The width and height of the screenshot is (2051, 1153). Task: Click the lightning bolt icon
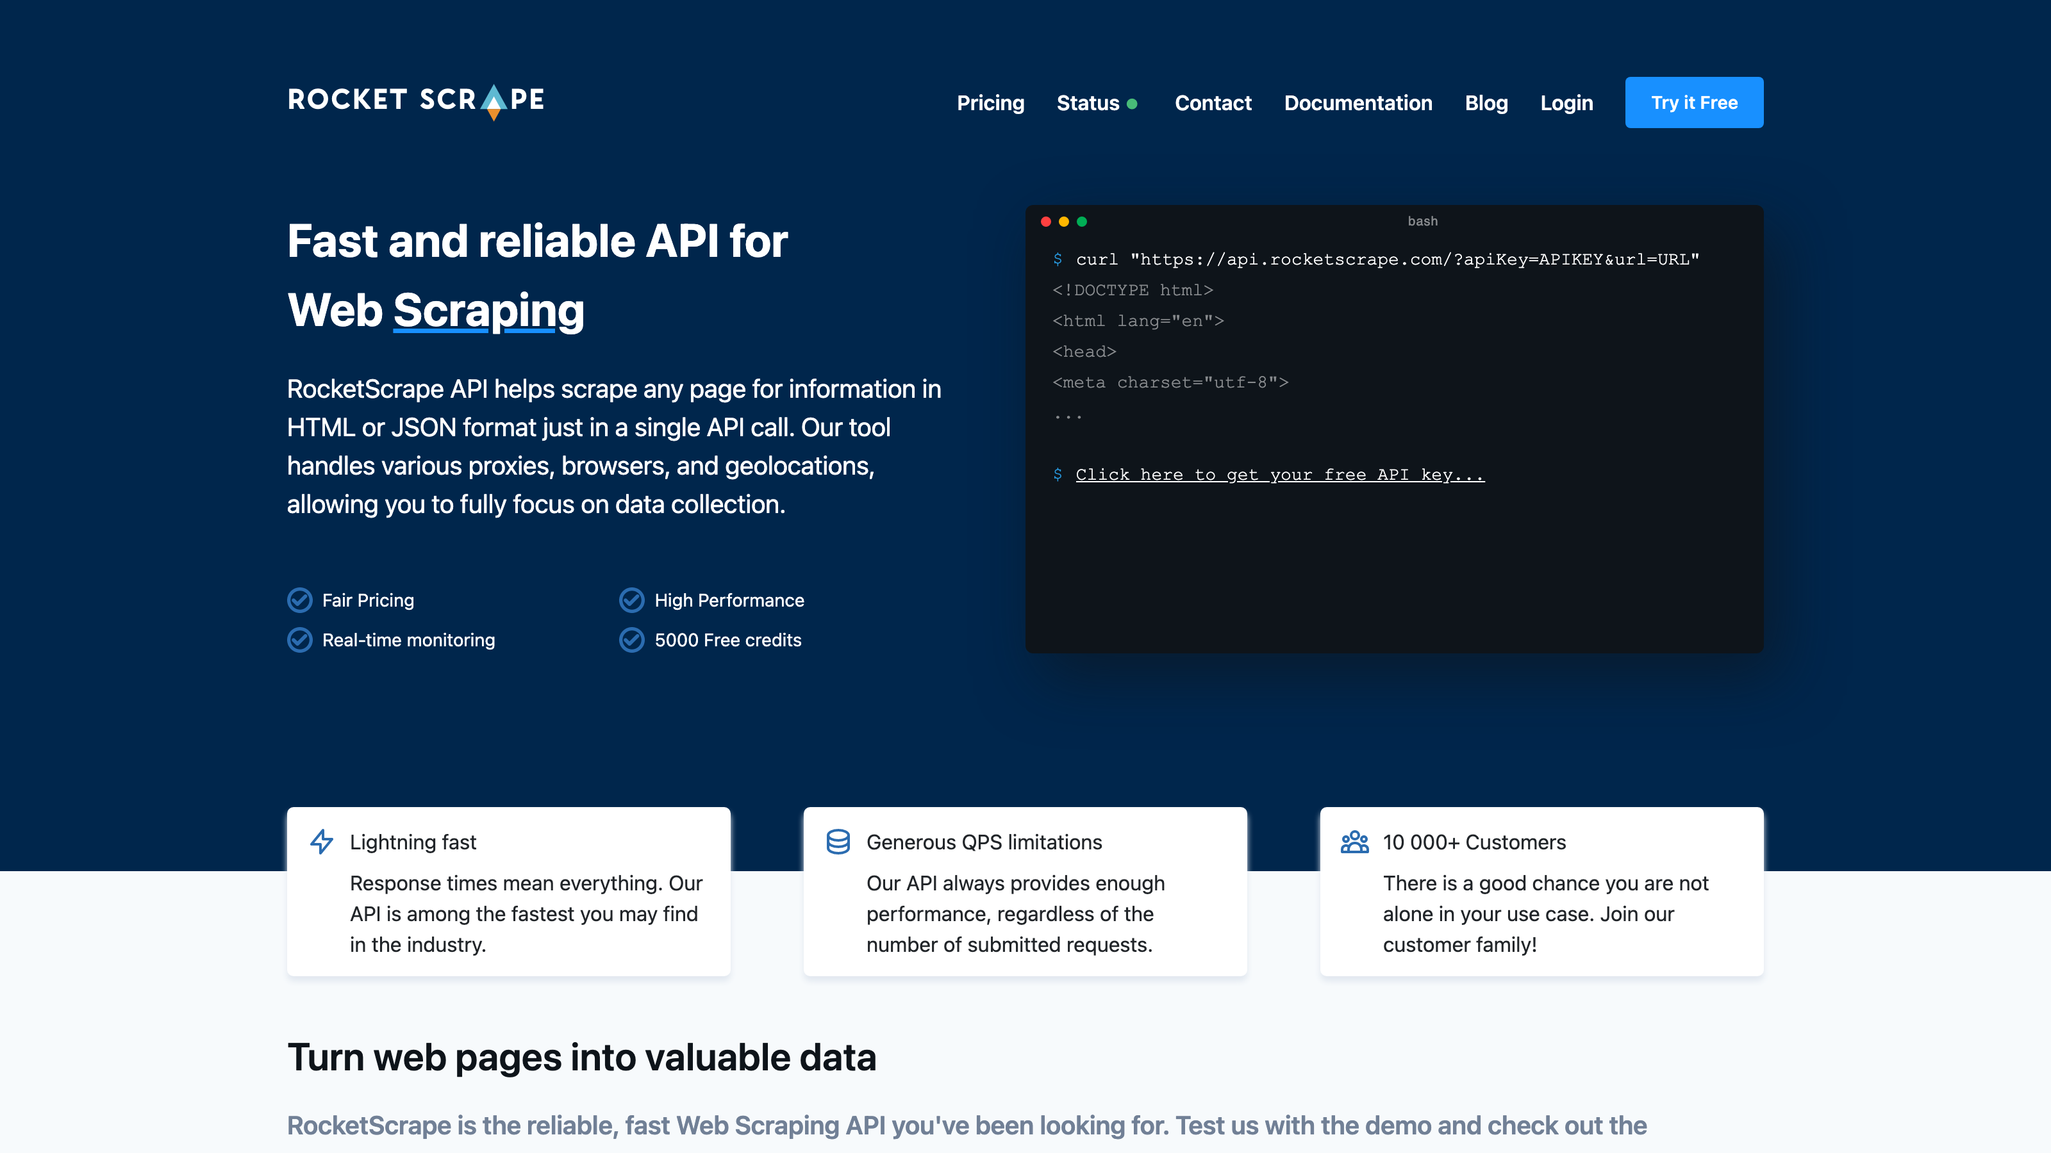pyautogui.click(x=321, y=841)
